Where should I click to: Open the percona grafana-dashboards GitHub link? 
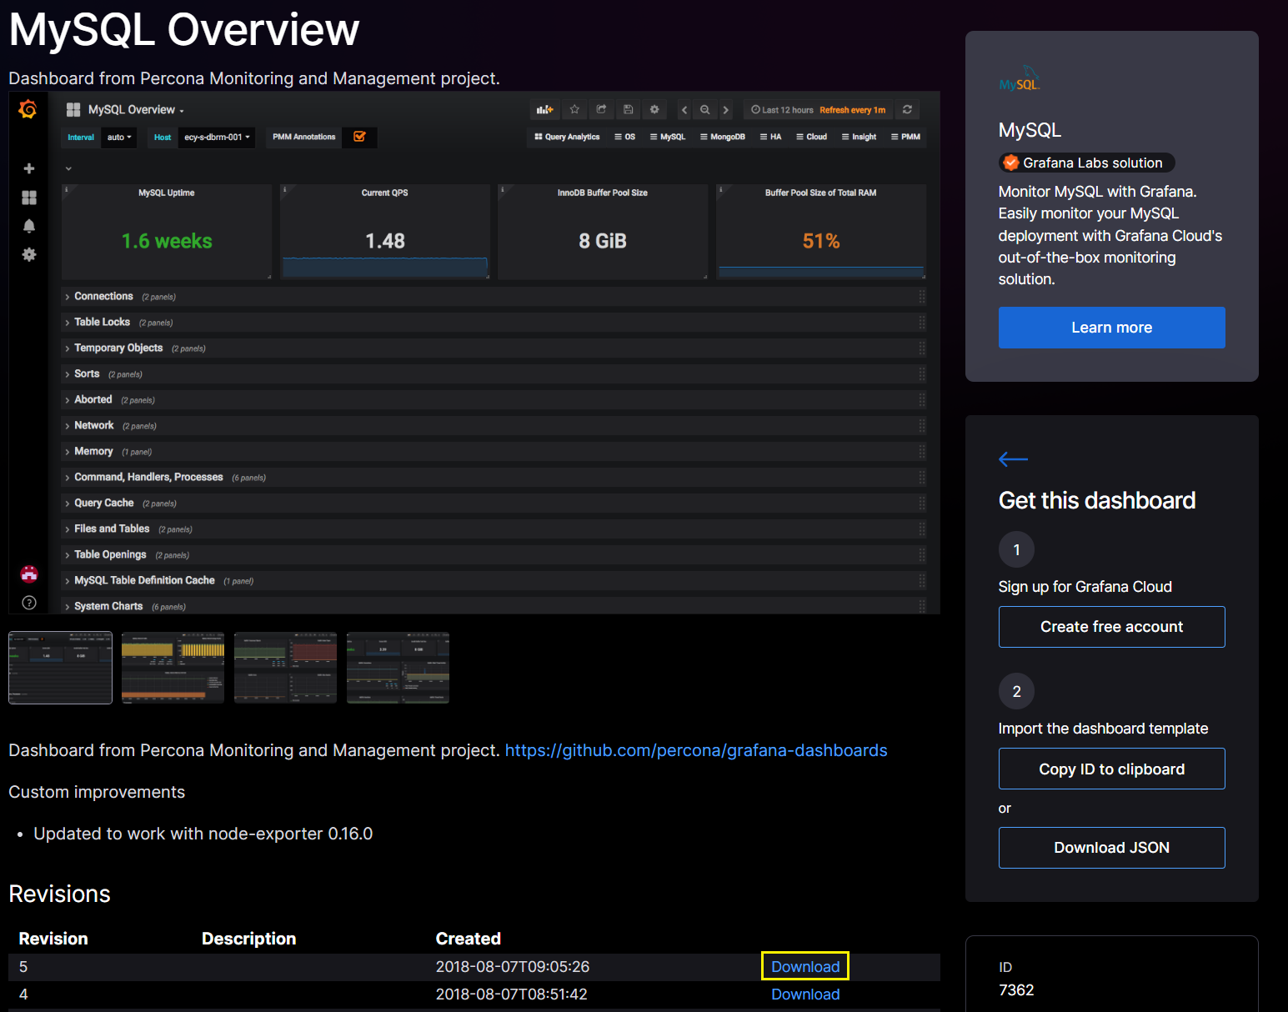[696, 750]
